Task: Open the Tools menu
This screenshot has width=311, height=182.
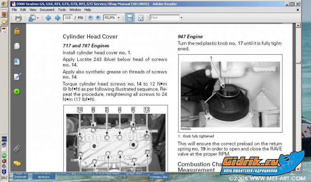Action: click(x=62, y=9)
